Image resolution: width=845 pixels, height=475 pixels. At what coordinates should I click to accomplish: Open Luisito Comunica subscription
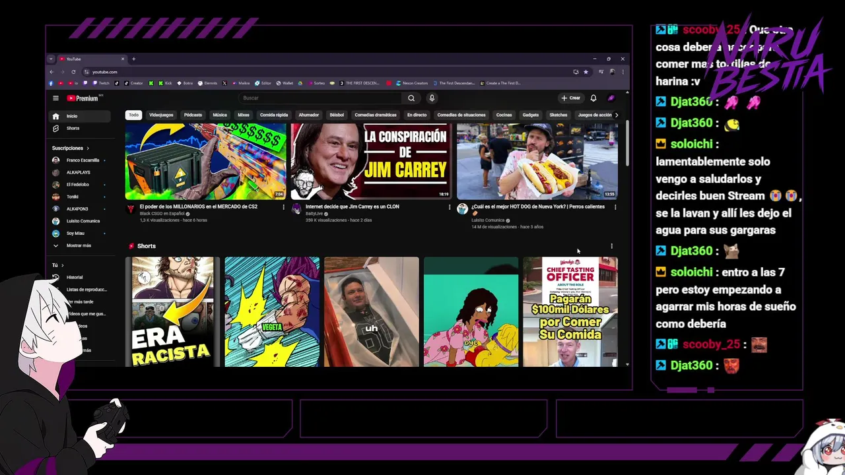pyautogui.click(x=81, y=221)
